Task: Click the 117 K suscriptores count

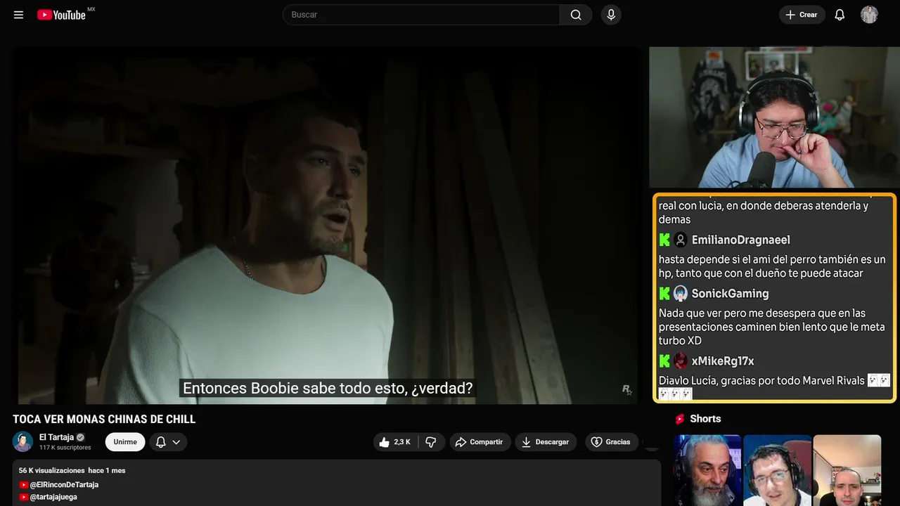Action: [x=65, y=448]
